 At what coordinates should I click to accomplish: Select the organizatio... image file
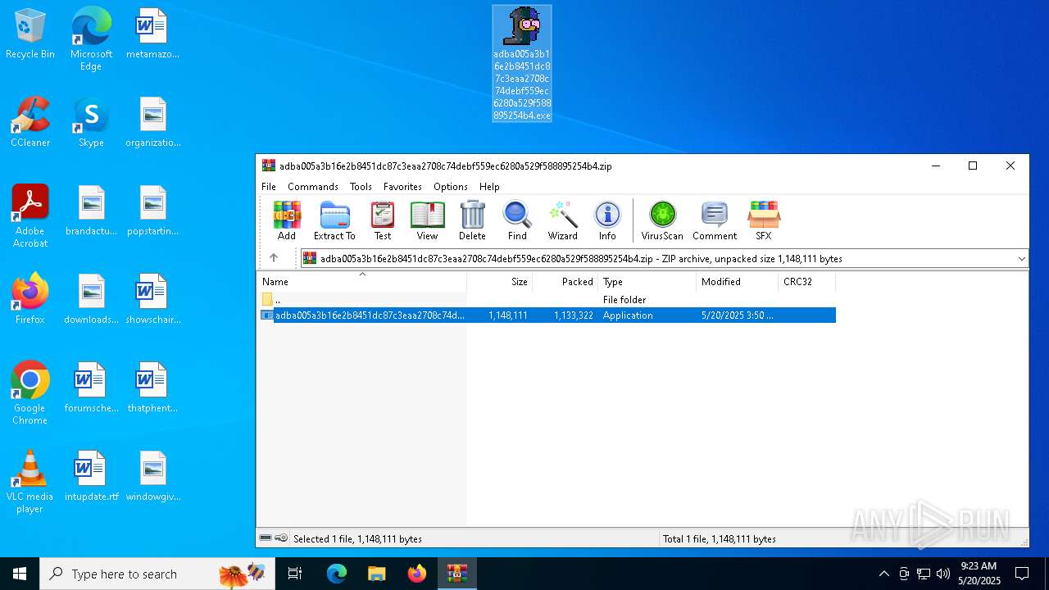152,122
